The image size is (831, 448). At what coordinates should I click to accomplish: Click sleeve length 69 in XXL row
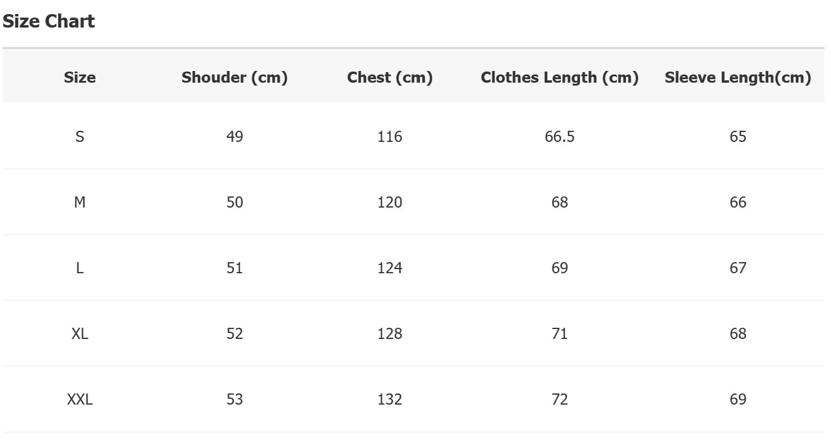(738, 399)
